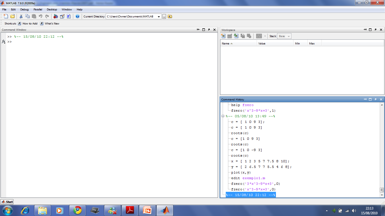Open the Profiler icon
This screenshot has width=385, height=216.
tap(69, 16)
